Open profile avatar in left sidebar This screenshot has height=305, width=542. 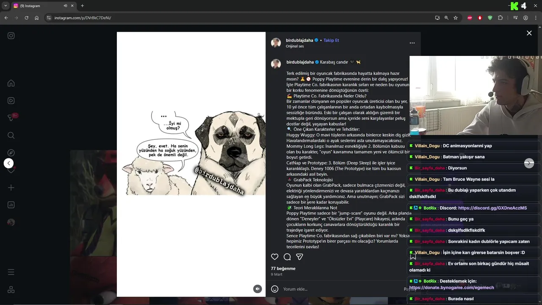click(11, 222)
